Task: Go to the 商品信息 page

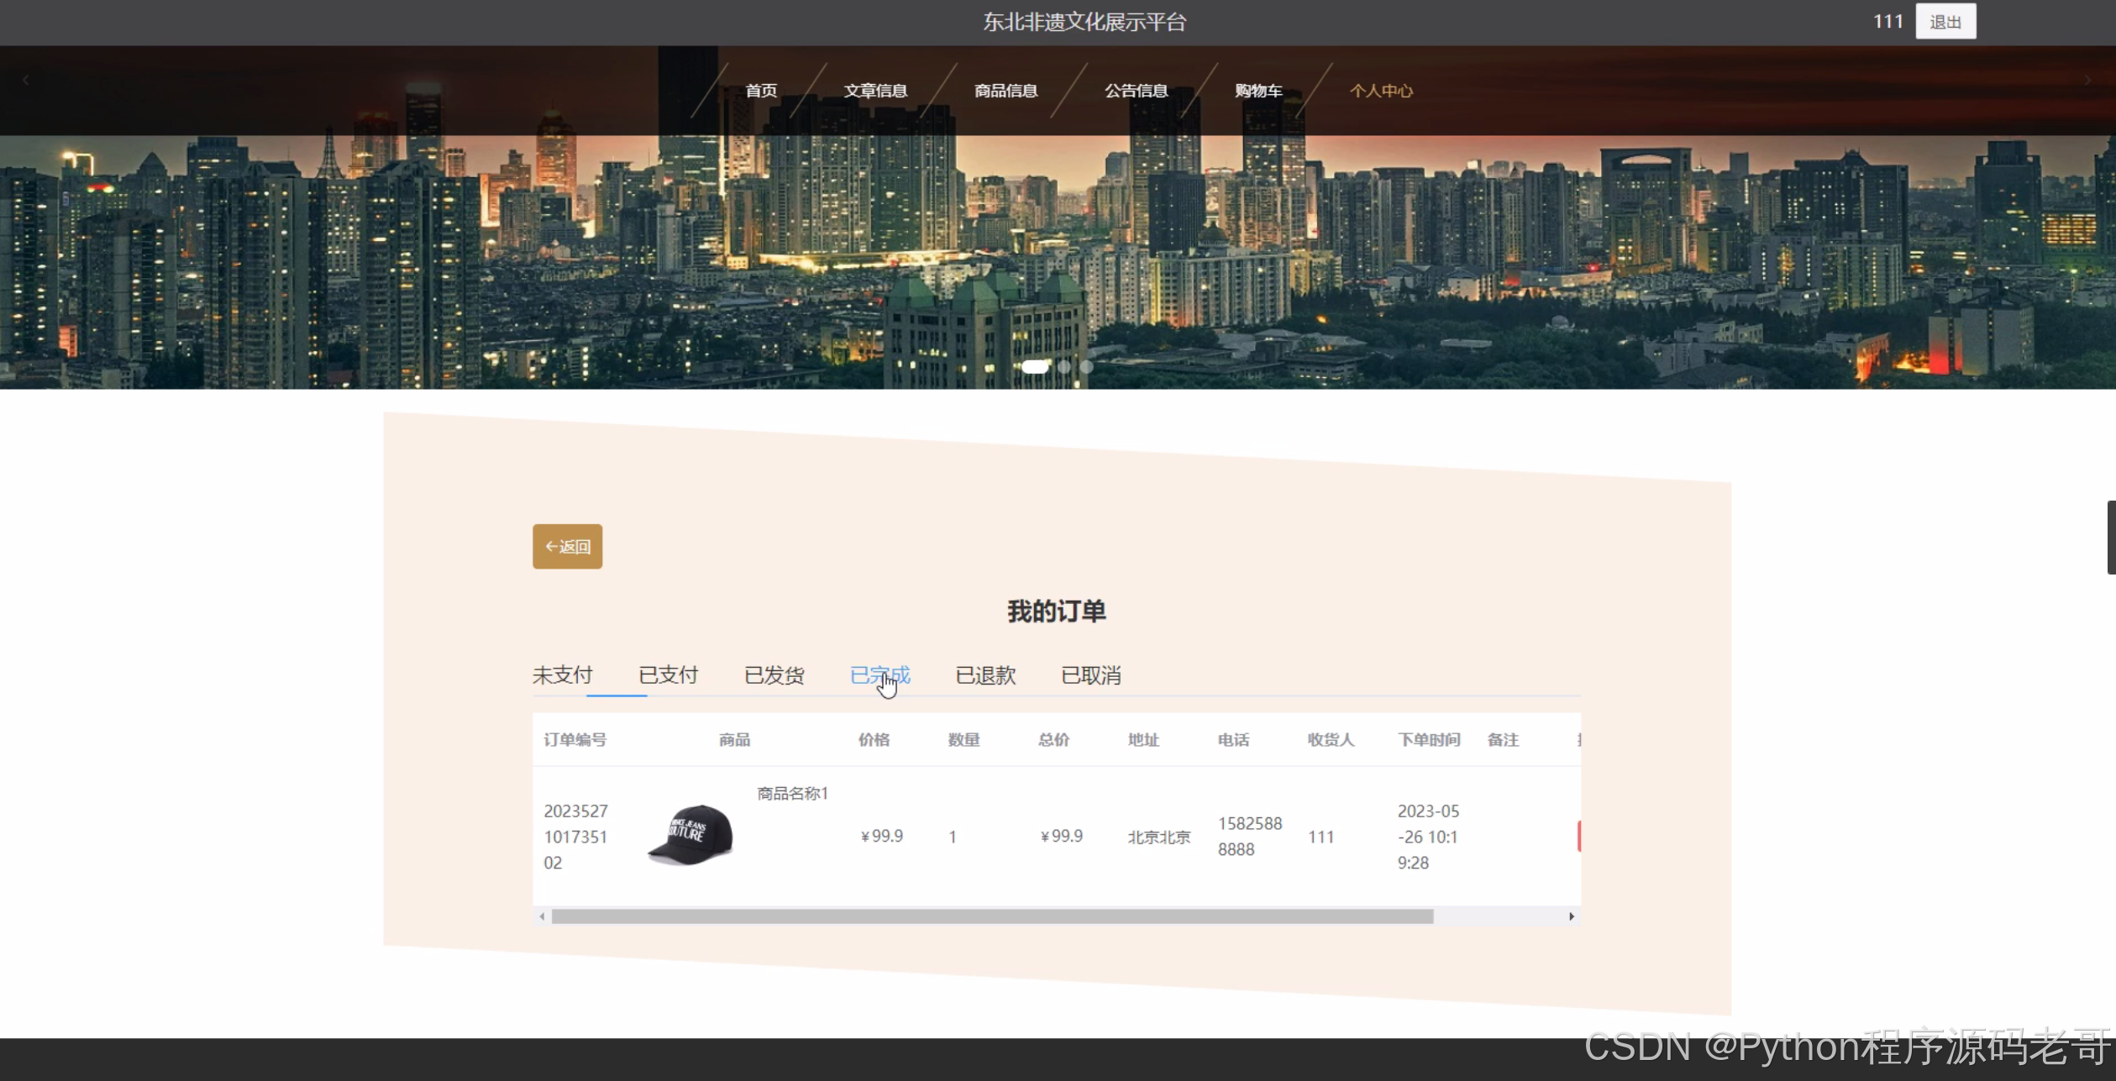Action: 1005,91
